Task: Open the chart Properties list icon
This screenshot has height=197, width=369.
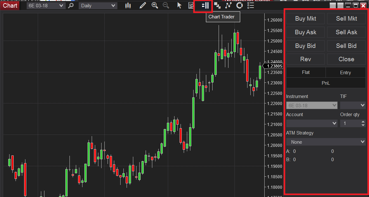Action: click(251, 5)
